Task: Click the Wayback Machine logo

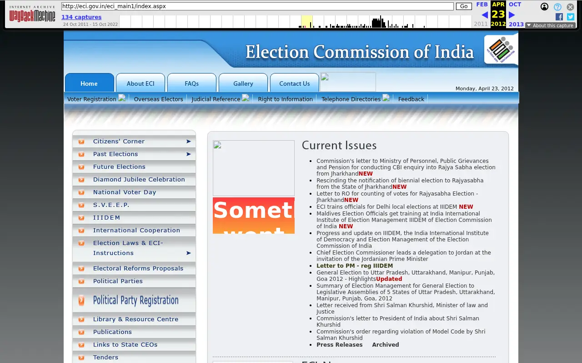Action: click(32, 15)
